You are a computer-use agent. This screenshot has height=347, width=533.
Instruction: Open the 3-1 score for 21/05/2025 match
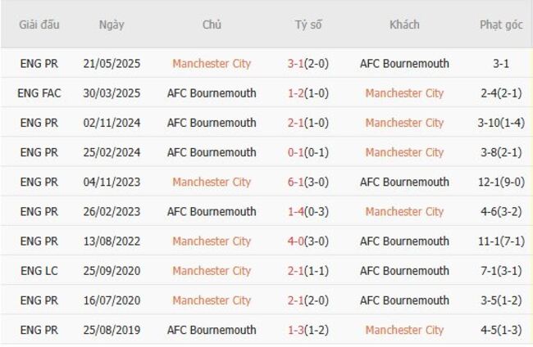tap(298, 64)
